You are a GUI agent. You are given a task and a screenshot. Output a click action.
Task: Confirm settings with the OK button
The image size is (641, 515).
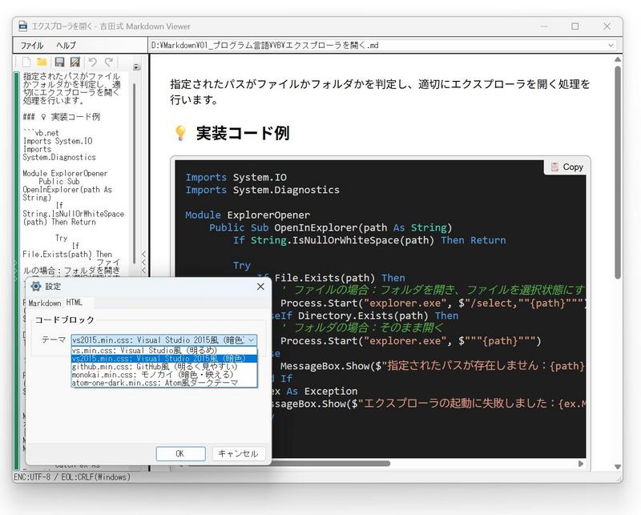click(180, 453)
